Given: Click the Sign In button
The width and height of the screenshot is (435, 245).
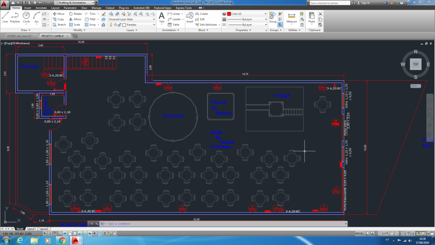Looking at the screenshot, I should (366, 3).
